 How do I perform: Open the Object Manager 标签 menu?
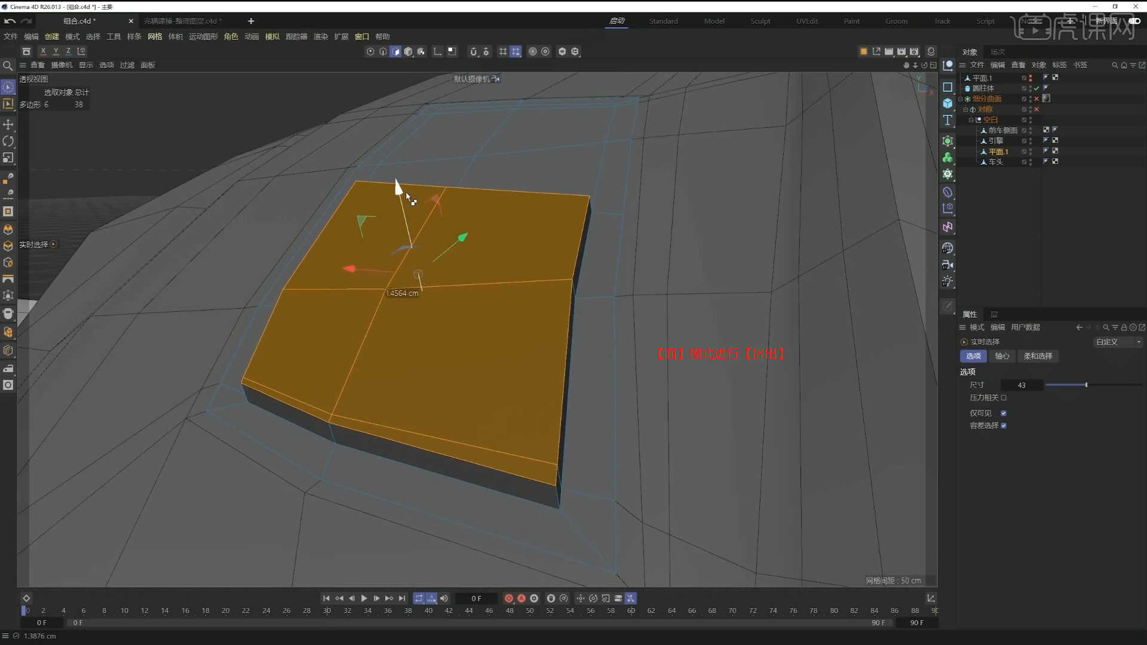click(1059, 65)
